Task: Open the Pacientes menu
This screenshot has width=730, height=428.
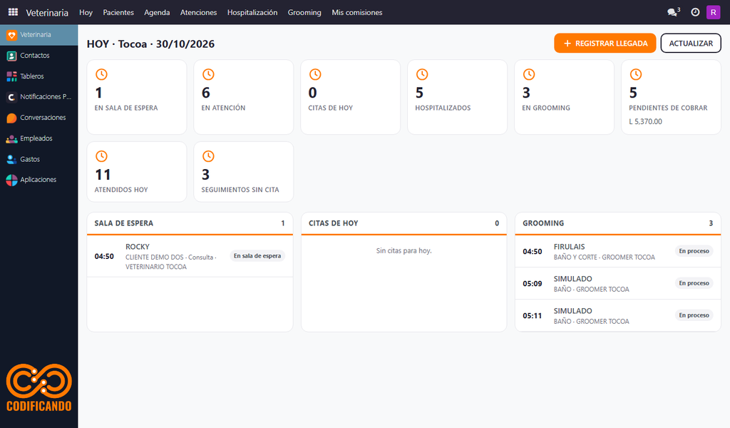Action: 118,13
